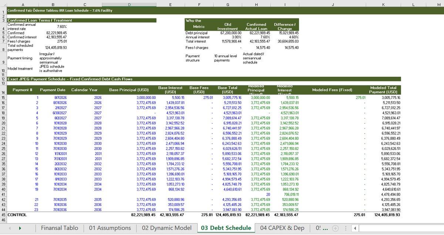Select the 'Modeled Total Payment (USD)' heading
Screen dimensions: 444x235
pyautogui.click(x=384, y=90)
